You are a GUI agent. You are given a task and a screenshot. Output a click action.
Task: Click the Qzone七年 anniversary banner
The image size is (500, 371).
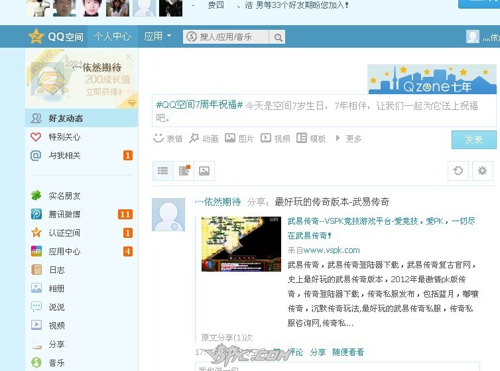pyautogui.click(x=432, y=79)
